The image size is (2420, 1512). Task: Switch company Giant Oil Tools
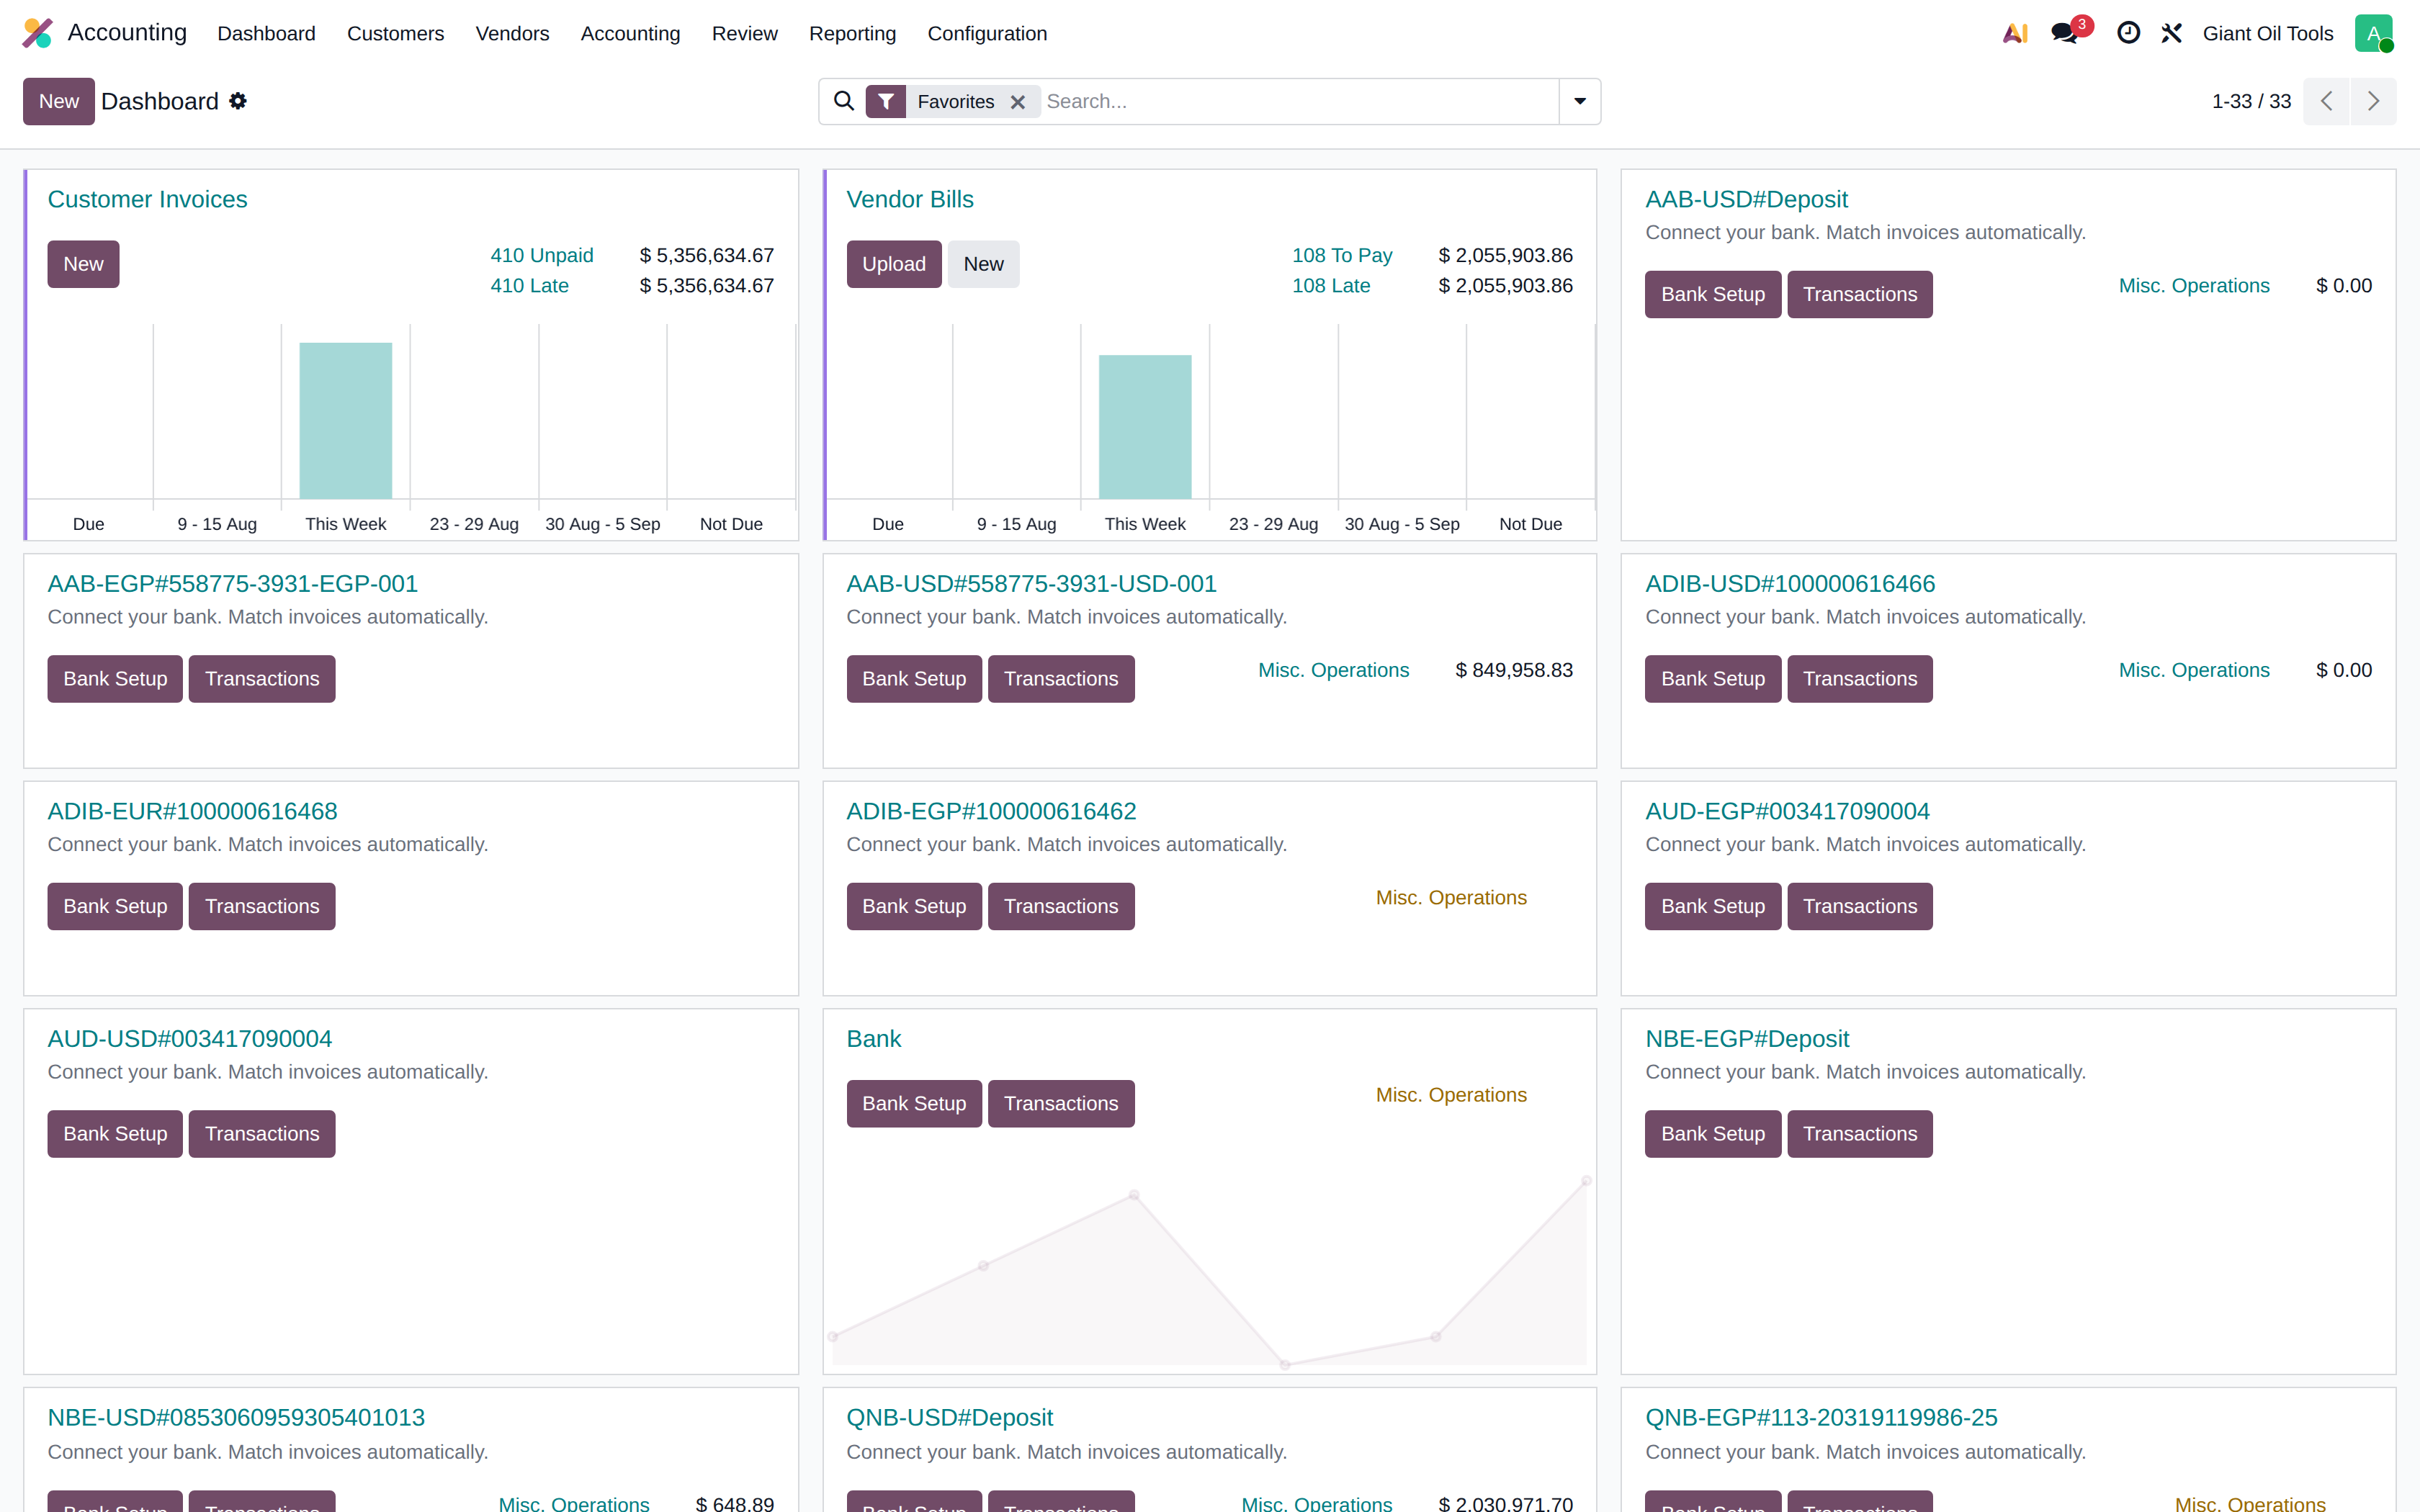[x=2268, y=33]
